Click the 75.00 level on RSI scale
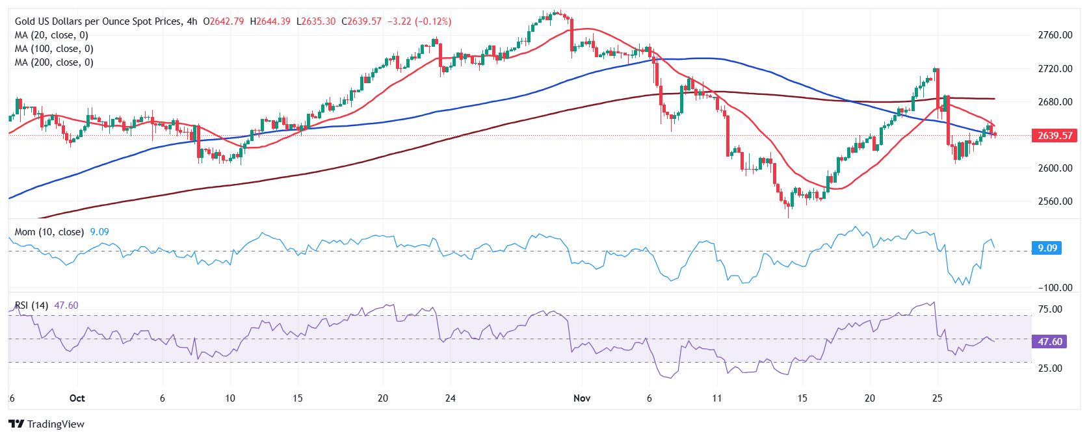Screen dimensions: 1089x438 pyautogui.click(x=1050, y=309)
